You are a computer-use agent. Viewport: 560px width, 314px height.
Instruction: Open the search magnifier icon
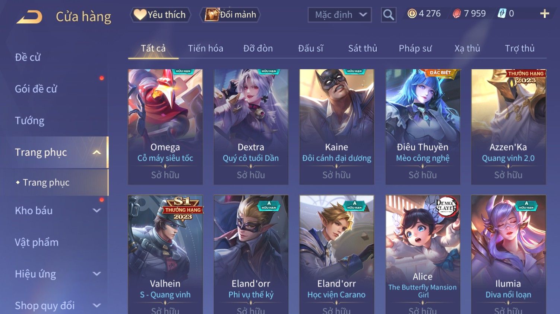389,15
